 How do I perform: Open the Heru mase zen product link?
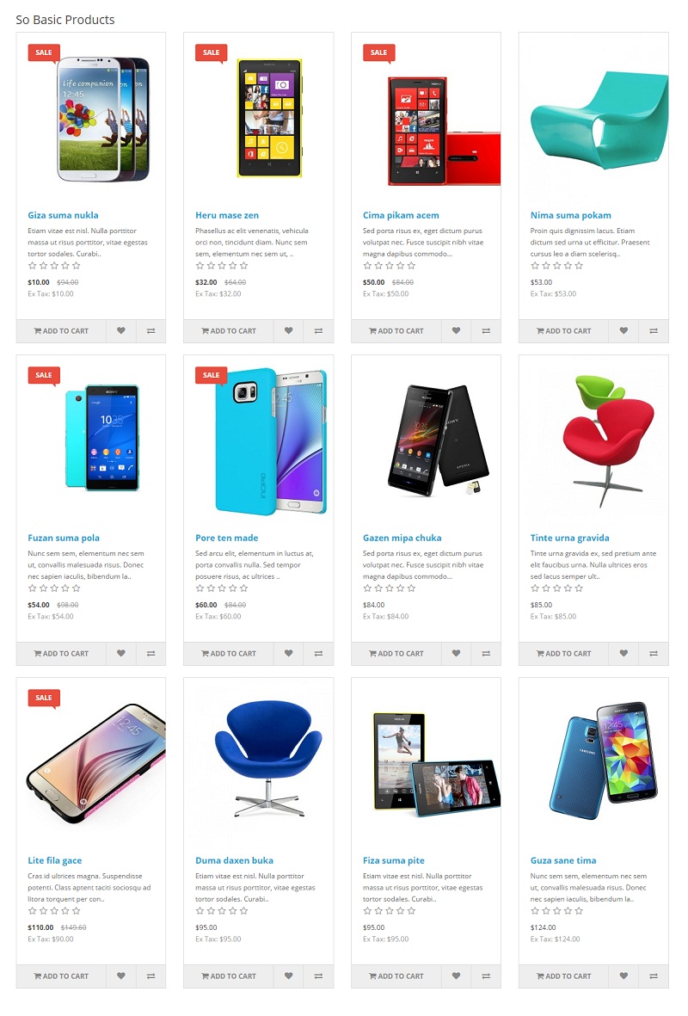click(227, 215)
